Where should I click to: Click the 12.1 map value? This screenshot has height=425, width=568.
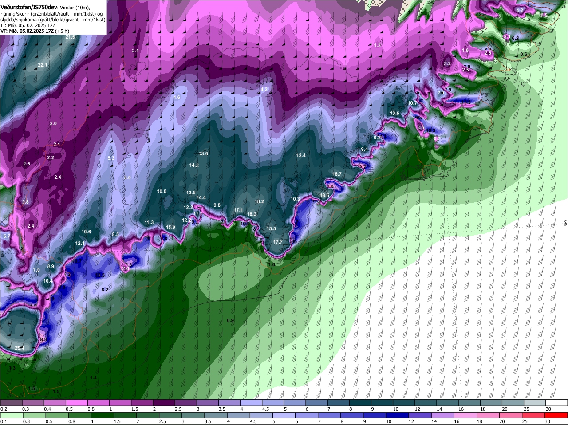[80, 243]
